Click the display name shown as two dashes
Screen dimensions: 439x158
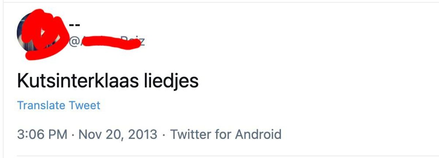[75, 25]
